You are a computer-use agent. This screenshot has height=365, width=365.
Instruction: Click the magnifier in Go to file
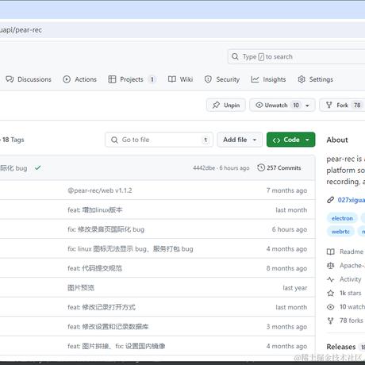(114, 140)
